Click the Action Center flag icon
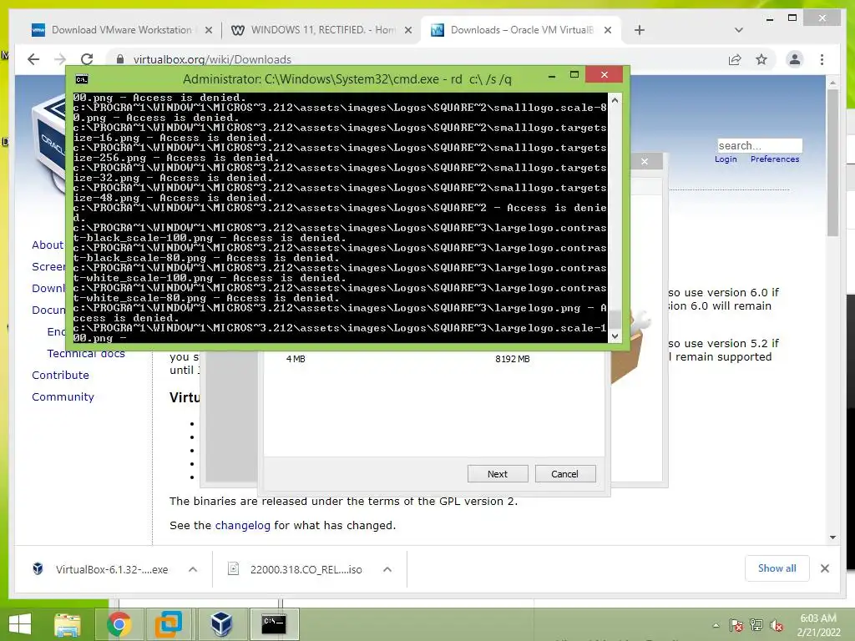855x641 pixels. [736, 625]
